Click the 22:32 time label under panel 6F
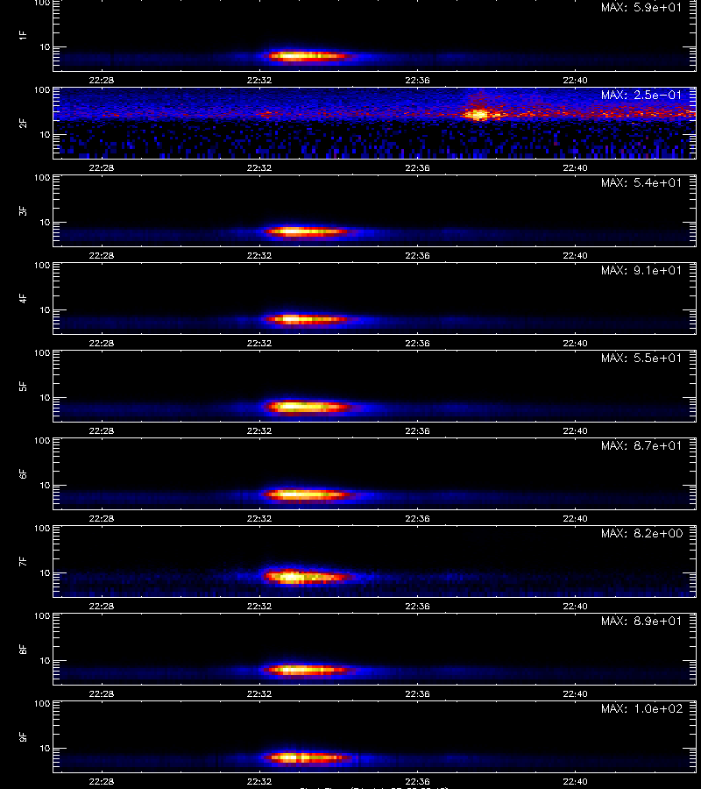Image resolution: width=701 pixels, height=789 pixels. click(259, 518)
